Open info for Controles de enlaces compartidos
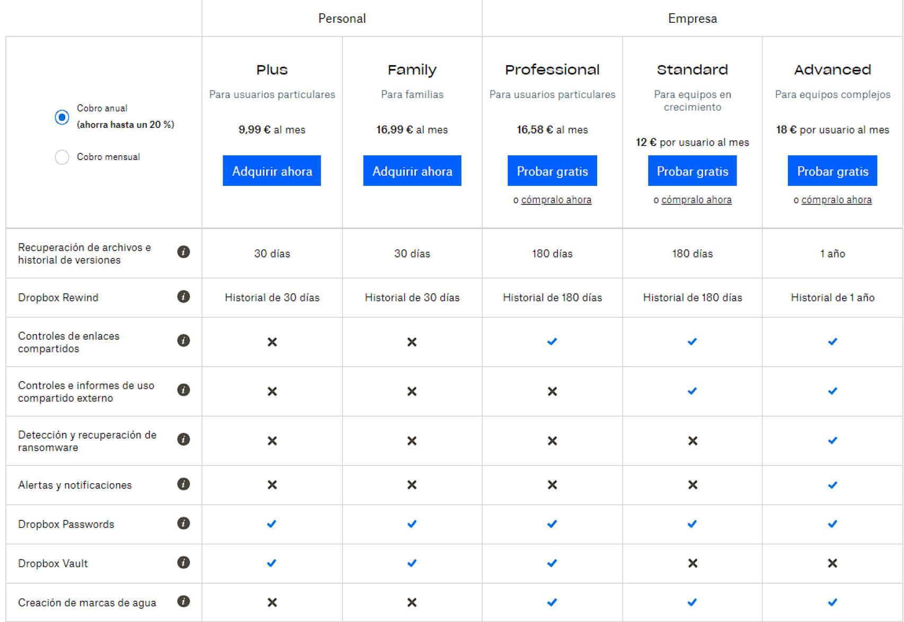The image size is (904, 622). coord(183,342)
